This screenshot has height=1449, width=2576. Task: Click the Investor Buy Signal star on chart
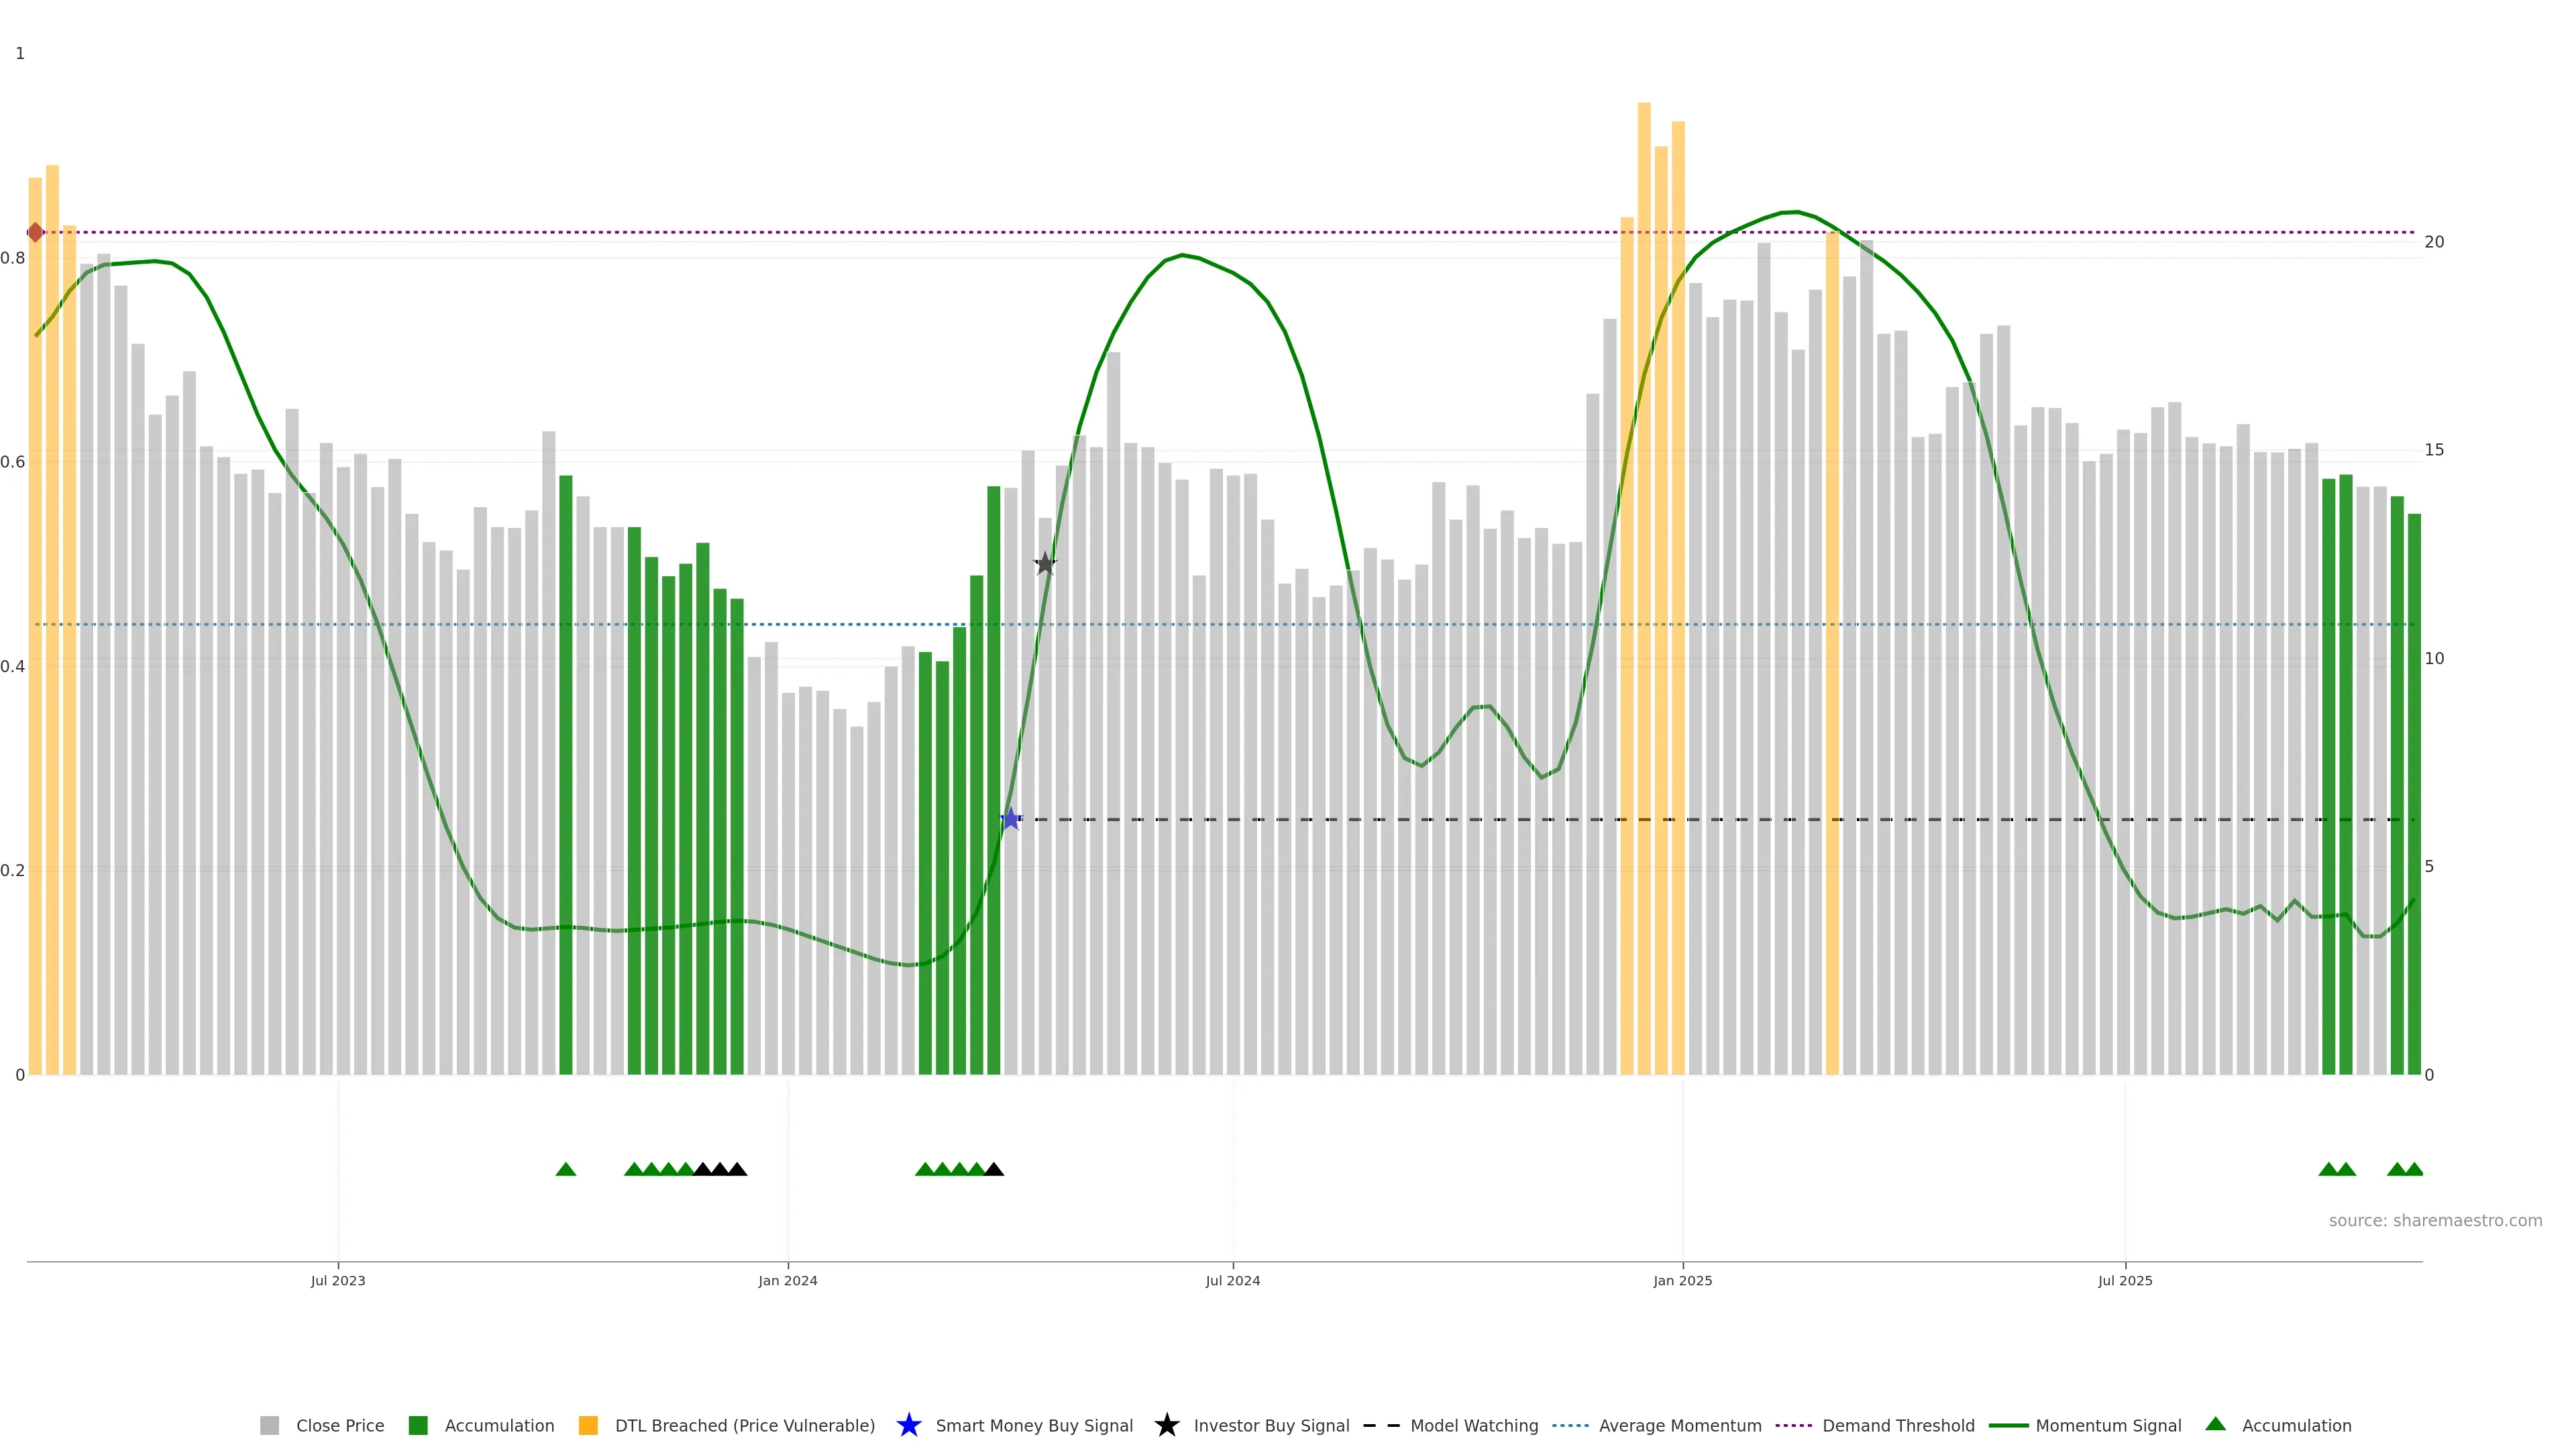click(x=1045, y=564)
